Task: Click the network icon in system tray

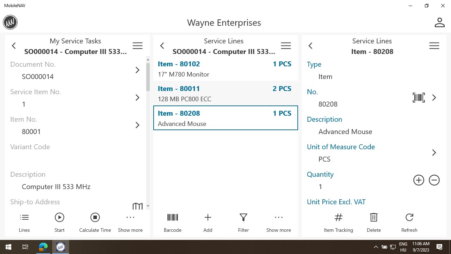Action: tap(393, 247)
